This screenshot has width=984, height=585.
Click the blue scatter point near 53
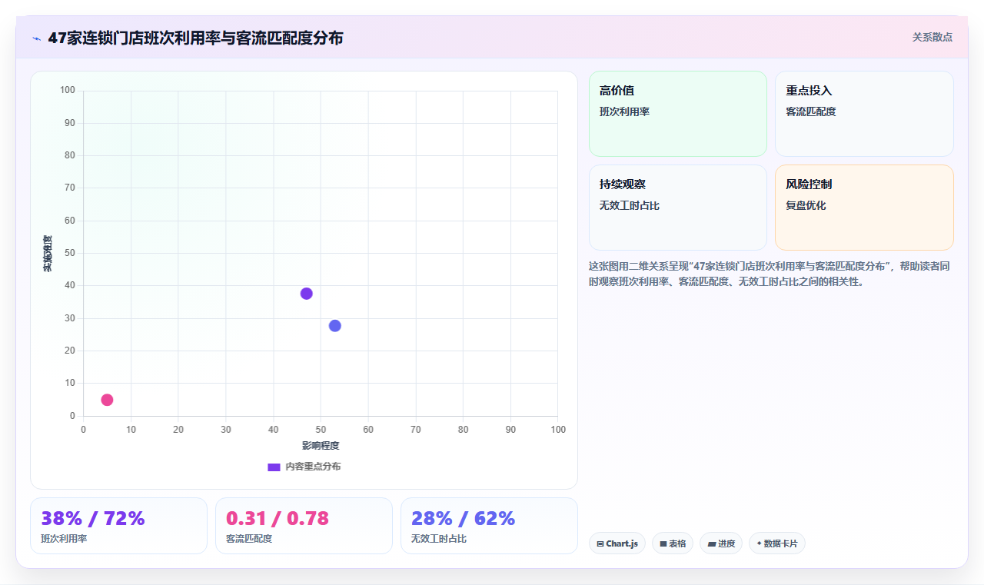click(x=334, y=326)
